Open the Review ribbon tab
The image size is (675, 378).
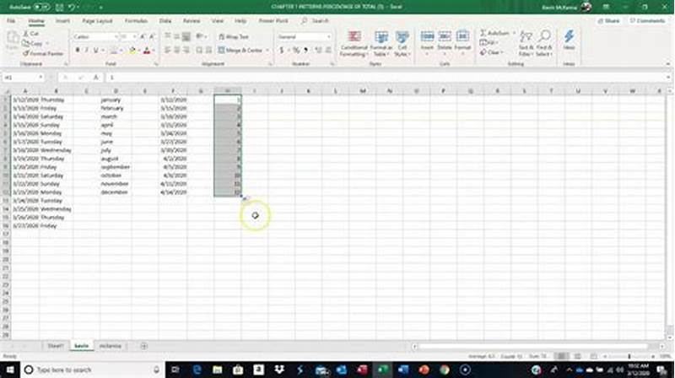[x=192, y=20]
